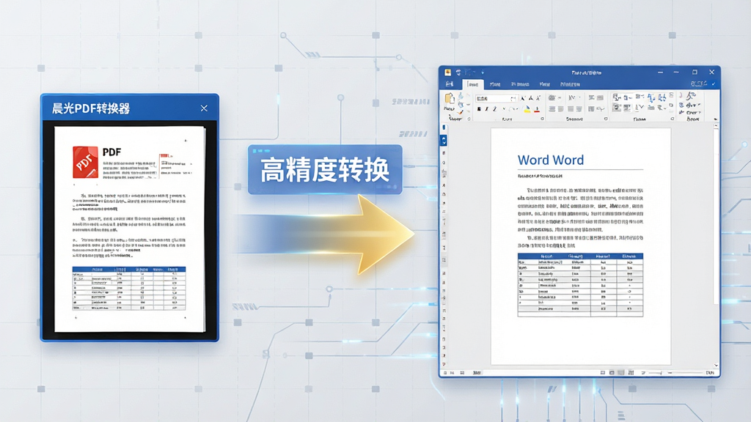Apply the red font color

tap(537, 109)
